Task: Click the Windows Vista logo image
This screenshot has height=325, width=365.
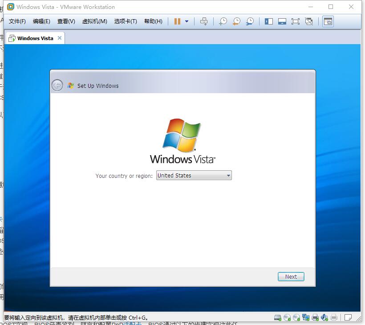Action: click(x=182, y=141)
